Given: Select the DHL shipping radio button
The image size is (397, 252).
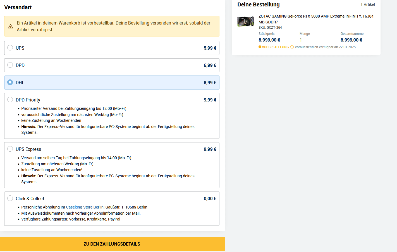Looking at the screenshot, I should pos(10,82).
